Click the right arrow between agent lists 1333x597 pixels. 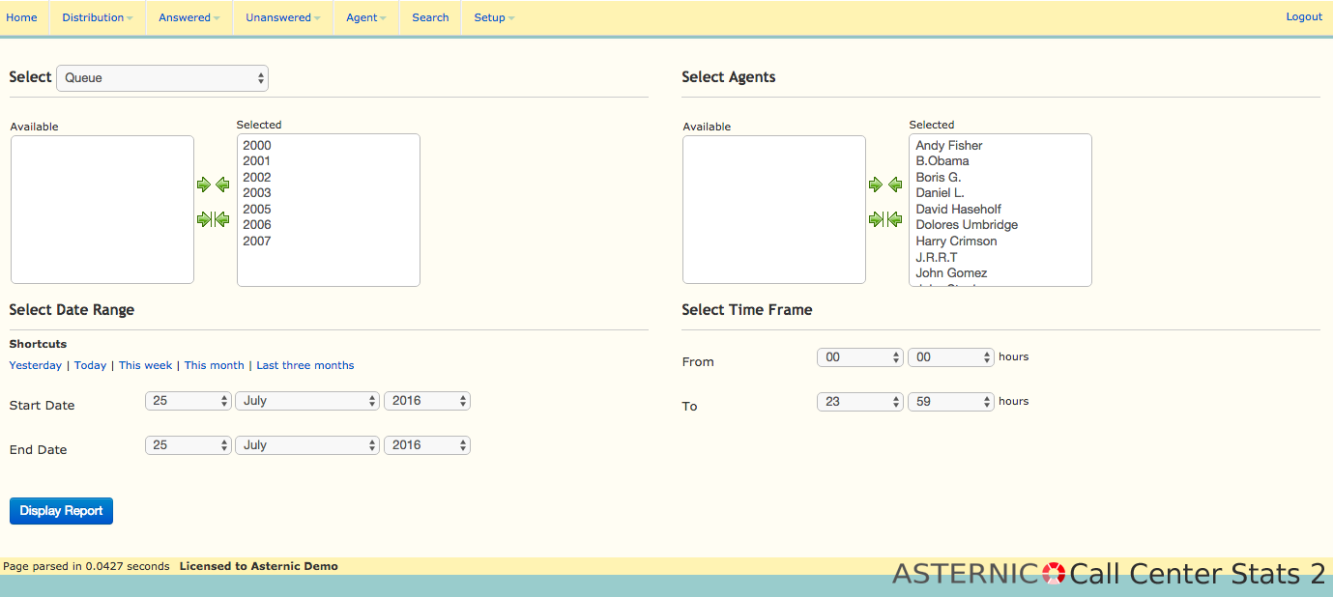875,185
